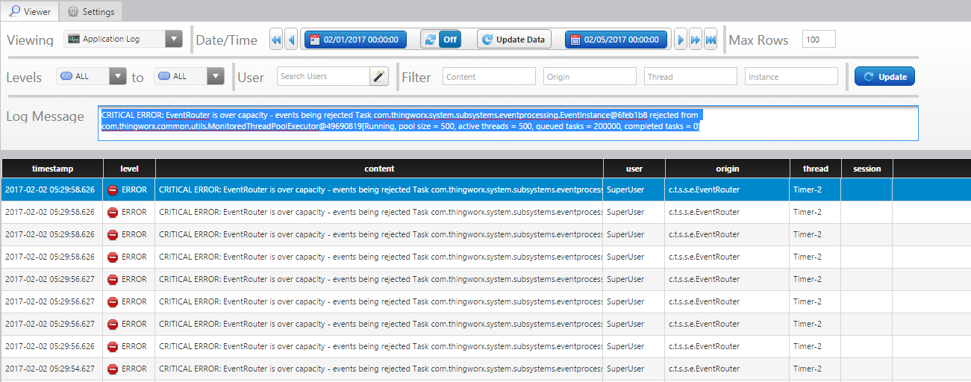This screenshot has height=382, width=971.
Task: Switch to the Settings tab
Action: 91,12
